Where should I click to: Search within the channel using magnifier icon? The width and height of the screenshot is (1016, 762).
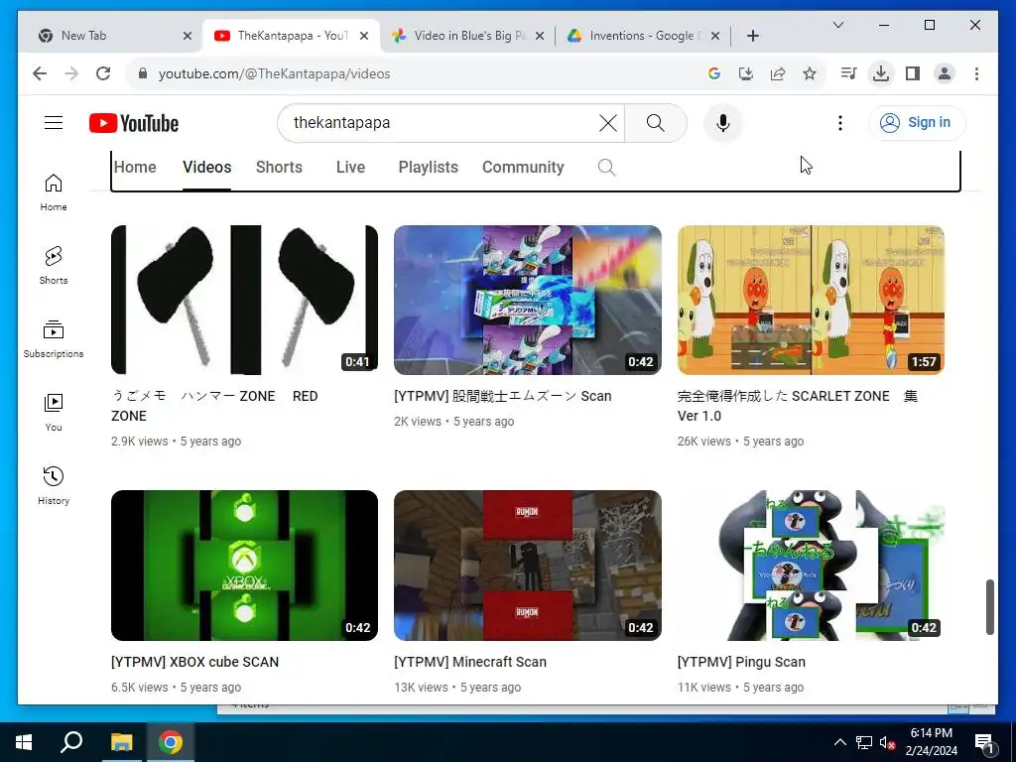[606, 167]
